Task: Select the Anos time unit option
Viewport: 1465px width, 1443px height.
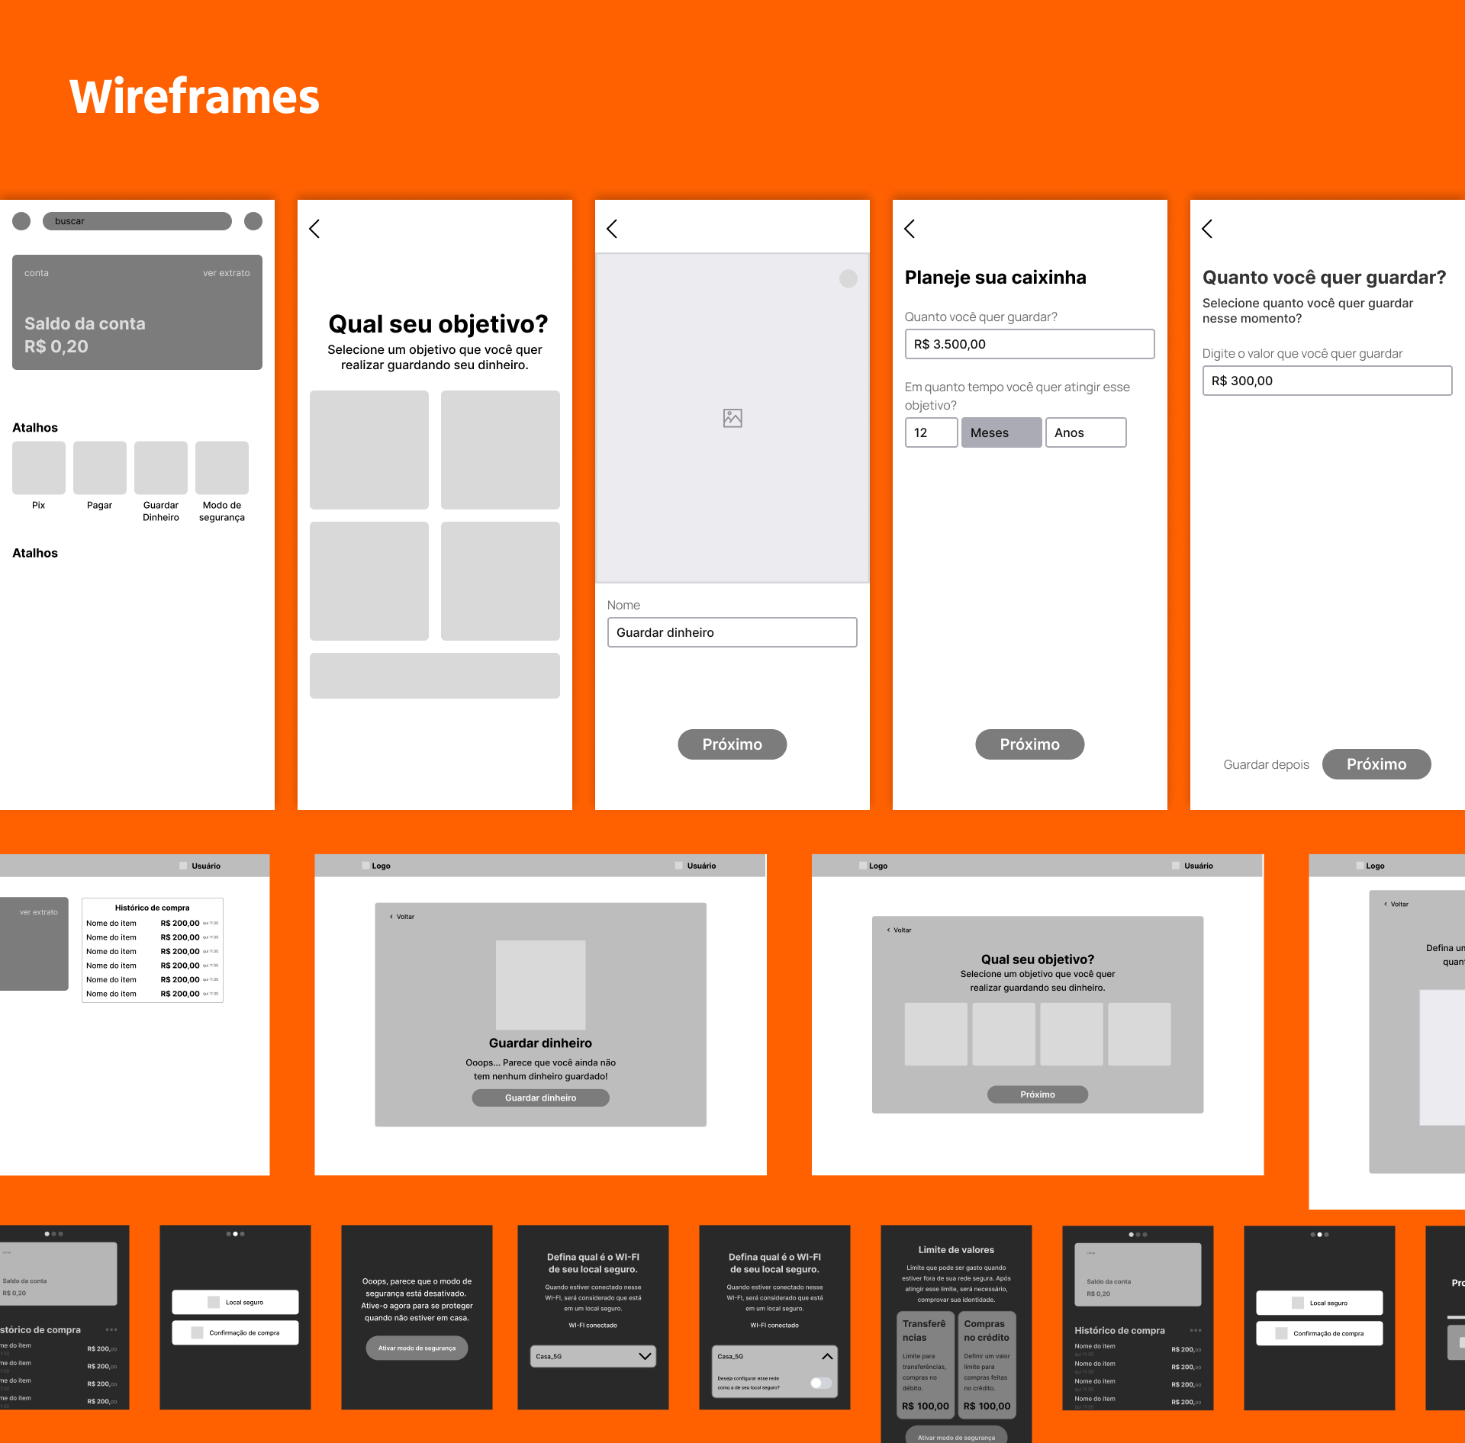Action: (x=1085, y=432)
